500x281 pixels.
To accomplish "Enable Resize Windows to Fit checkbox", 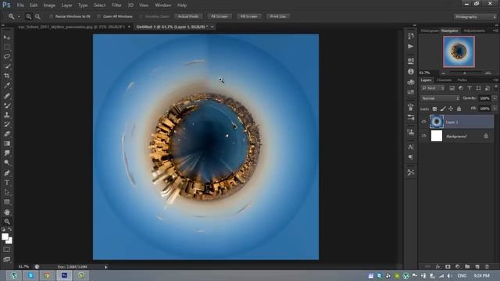I will pyautogui.click(x=51, y=16).
